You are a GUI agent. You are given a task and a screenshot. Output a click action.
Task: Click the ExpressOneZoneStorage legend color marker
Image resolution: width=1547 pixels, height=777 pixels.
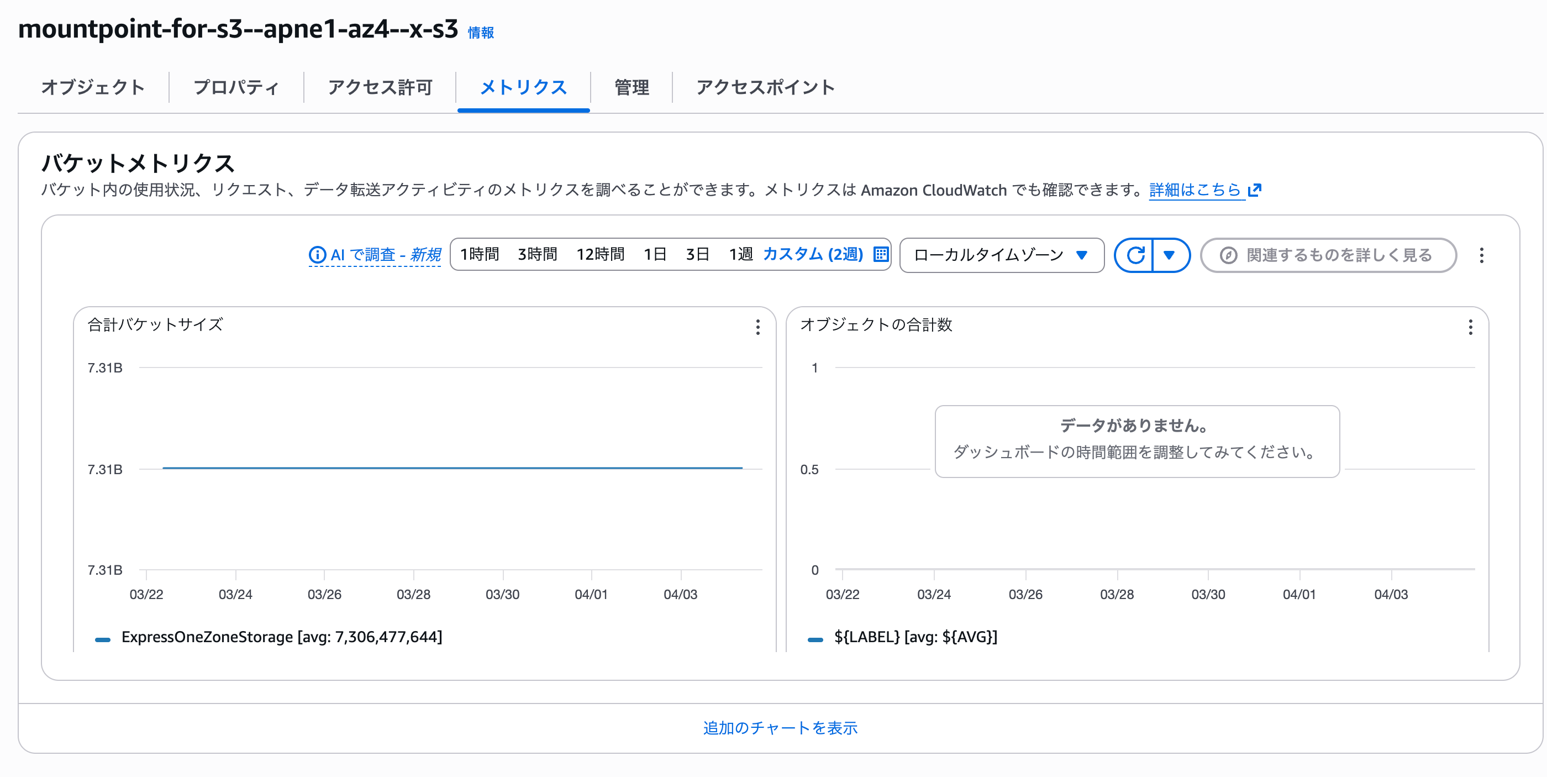[102, 638]
